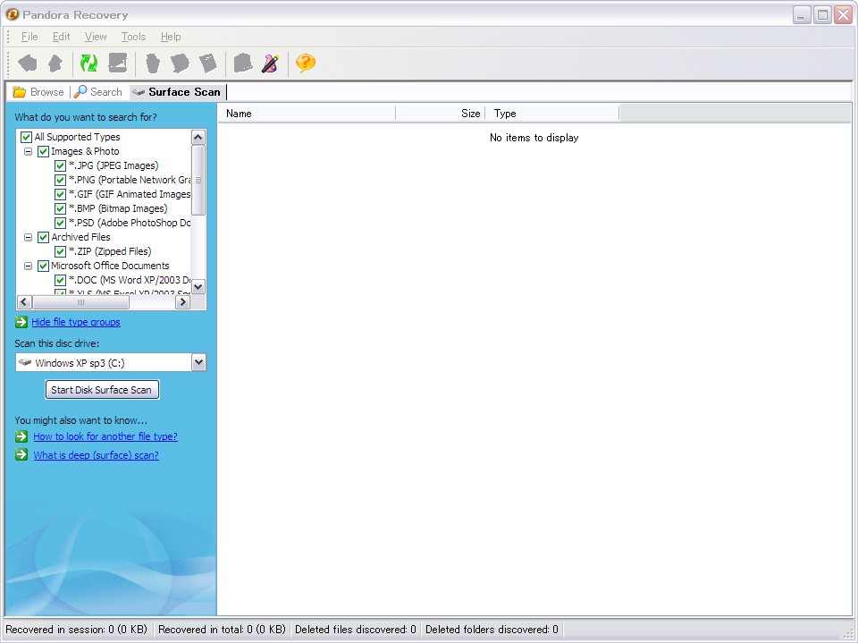Sort results by the Type column header
Image resolution: width=858 pixels, height=643 pixels.
(x=552, y=114)
